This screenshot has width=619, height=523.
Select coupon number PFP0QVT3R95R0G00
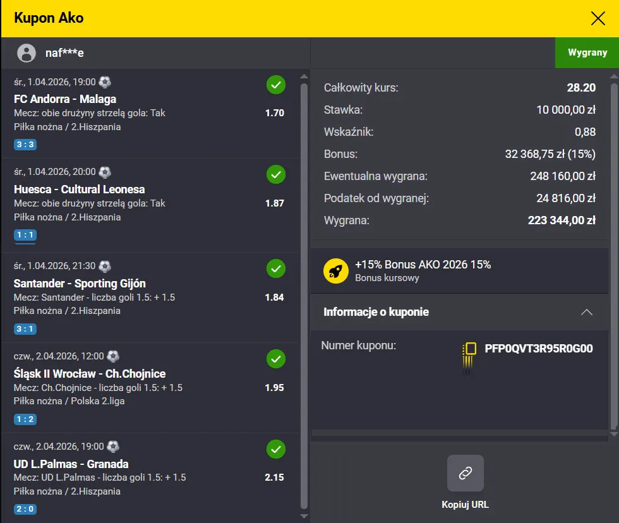pyautogui.click(x=539, y=348)
